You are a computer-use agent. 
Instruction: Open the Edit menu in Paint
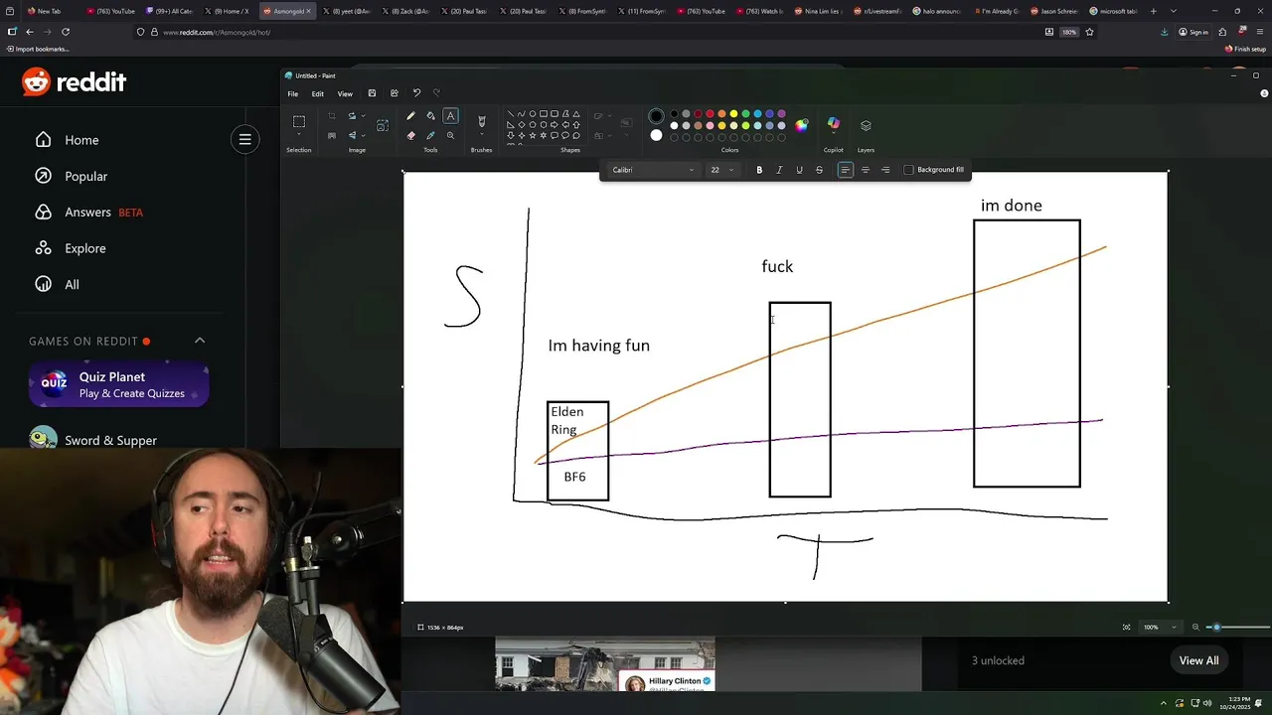[318, 94]
